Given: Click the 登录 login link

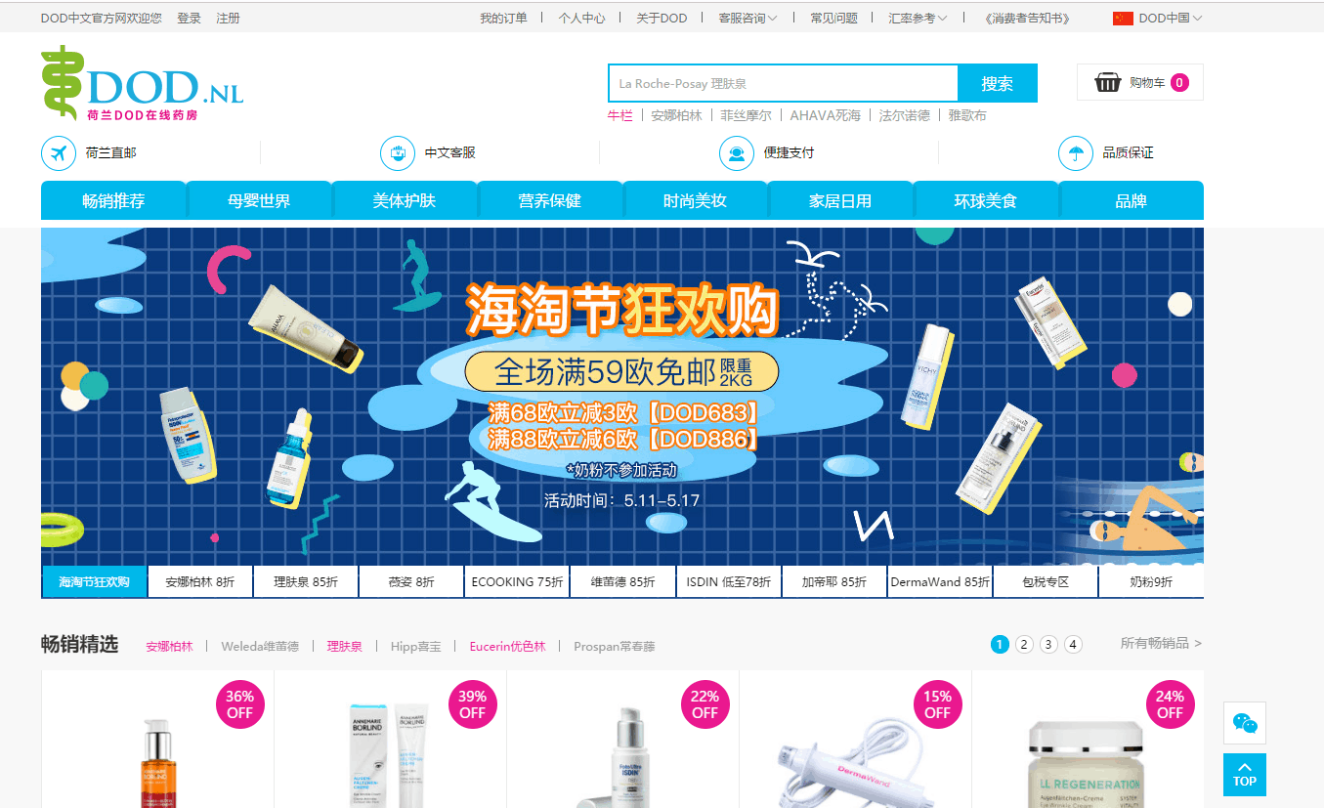Looking at the screenshot, I should click(x=189, y=18).
